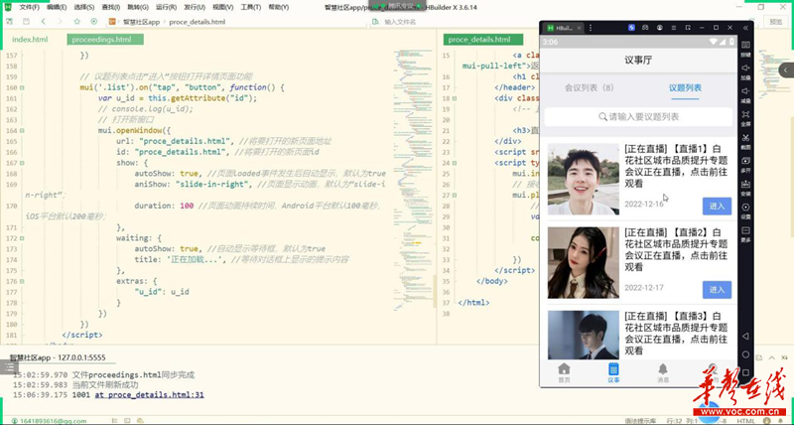Collapse code fold at line 160
794x425 pixels.
coord(22,87)
